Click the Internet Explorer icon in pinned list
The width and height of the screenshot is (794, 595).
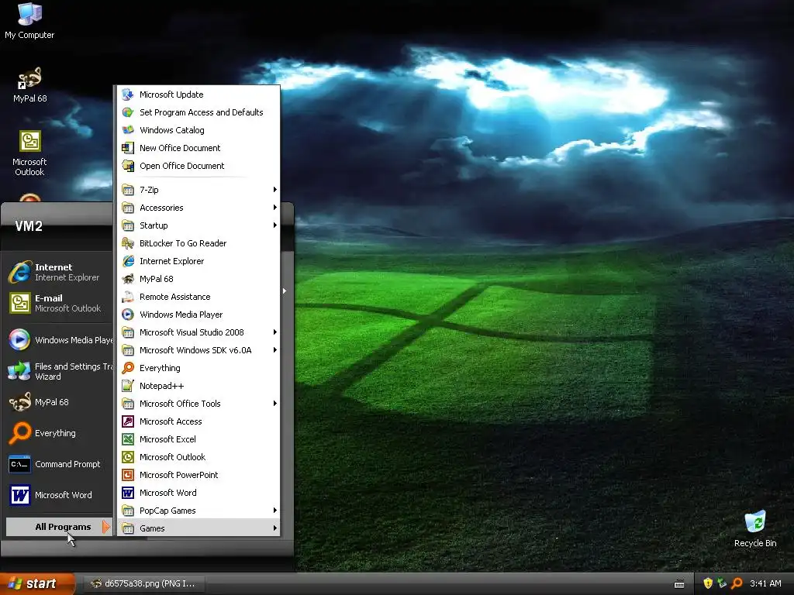point(19,272)
